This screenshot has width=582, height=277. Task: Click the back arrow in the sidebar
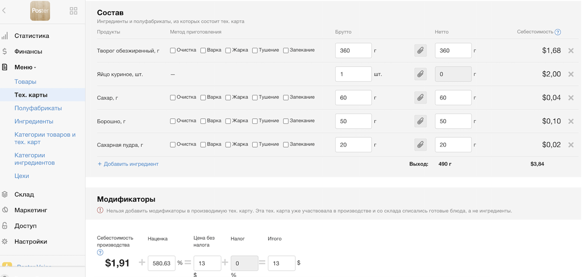pos(4,11)
